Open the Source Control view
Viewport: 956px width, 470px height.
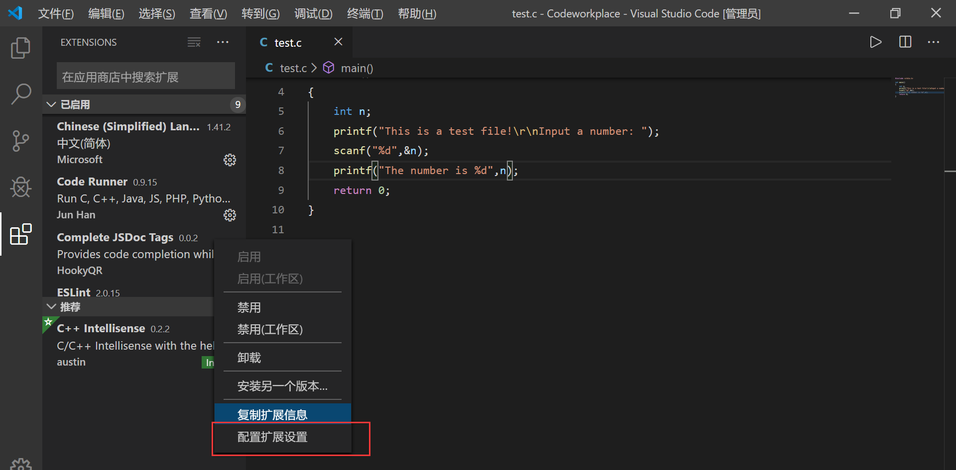pos(21,141)
